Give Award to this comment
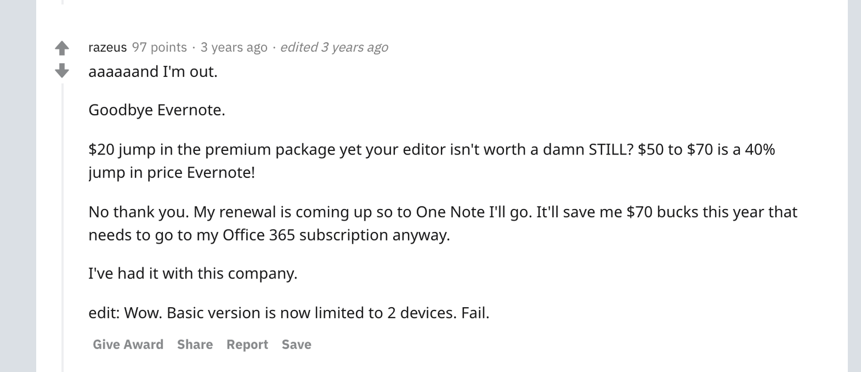This screenshot has width=861, height=372. (x=128, y=344)
